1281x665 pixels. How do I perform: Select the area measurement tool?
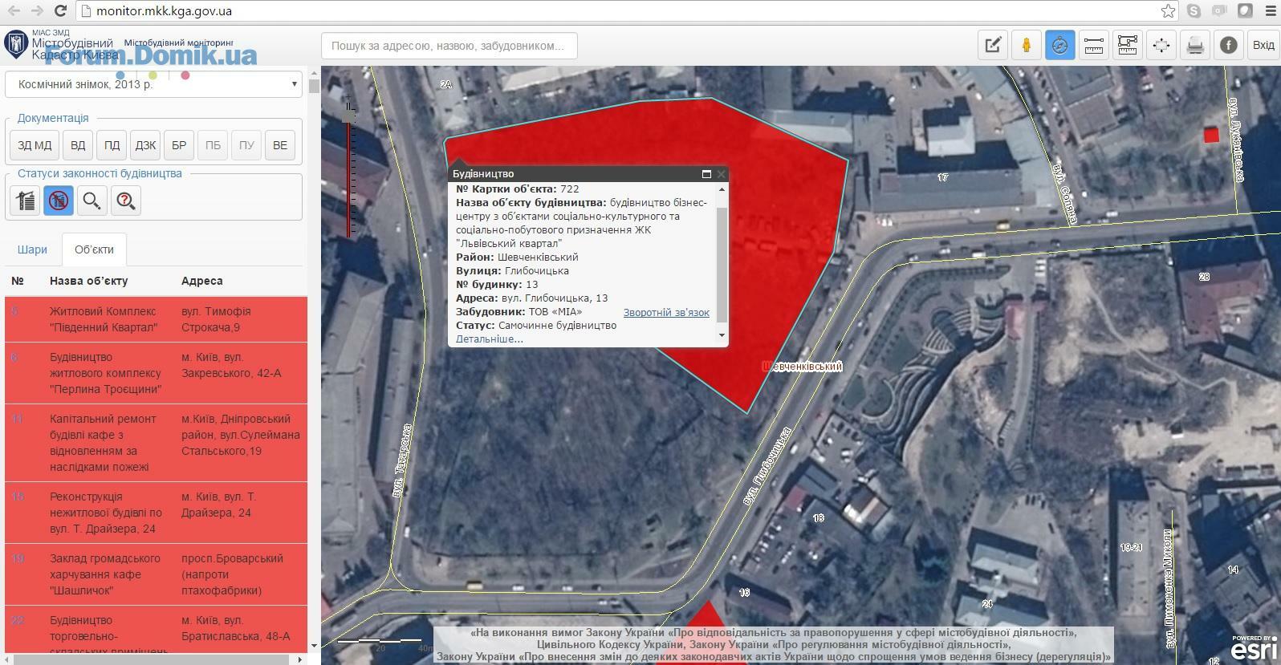1128,46
